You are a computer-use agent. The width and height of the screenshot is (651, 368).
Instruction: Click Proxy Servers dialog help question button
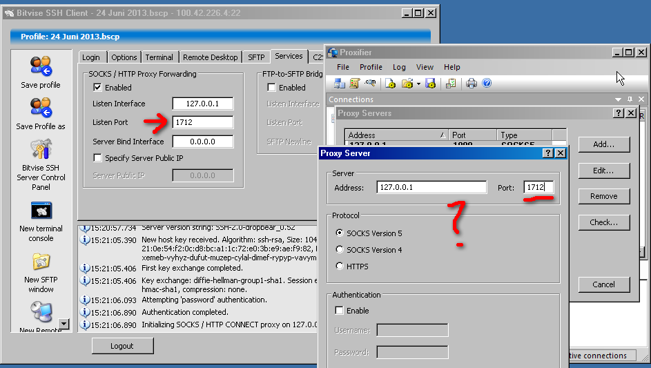[618, 113]
